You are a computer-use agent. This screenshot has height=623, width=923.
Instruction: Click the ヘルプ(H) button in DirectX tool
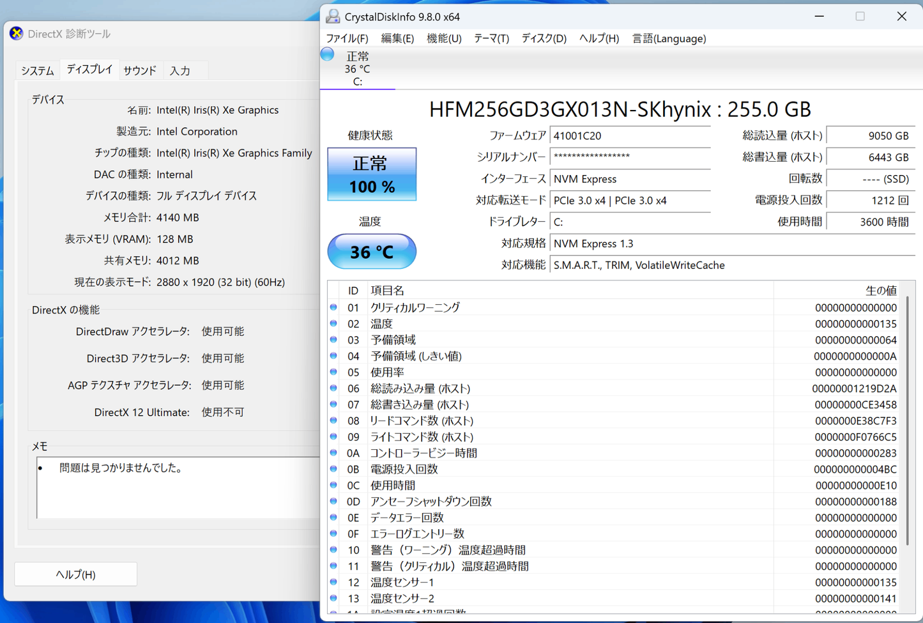75,574
